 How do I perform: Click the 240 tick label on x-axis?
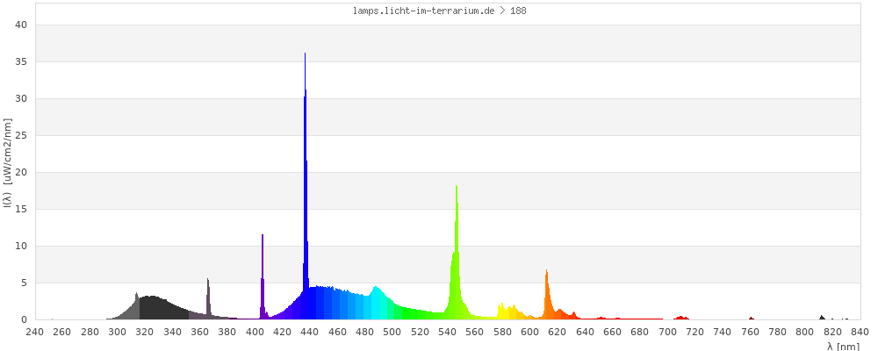pyautogui.click(x=34, y=332)
